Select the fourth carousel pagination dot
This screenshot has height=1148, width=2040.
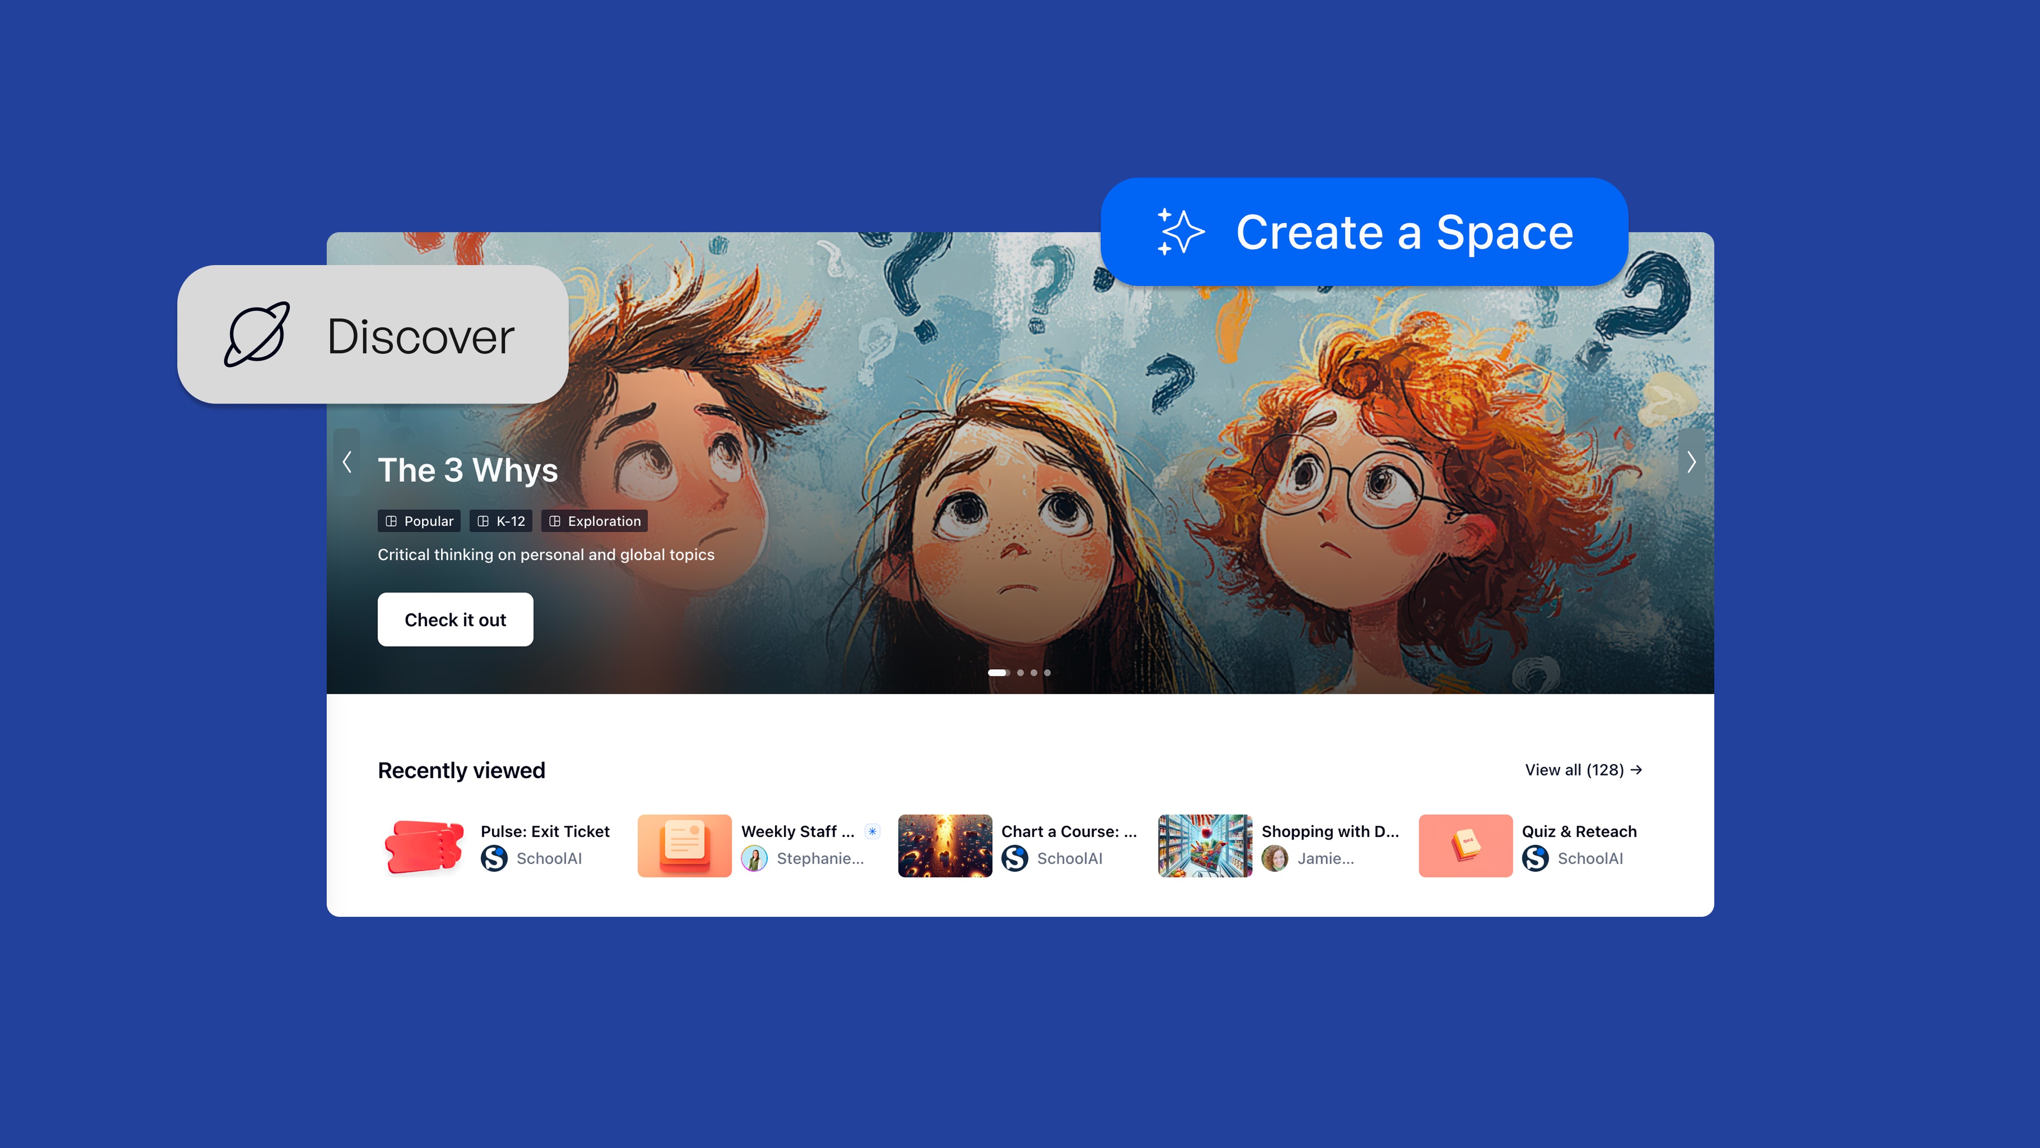click(x=1047, y=673)
